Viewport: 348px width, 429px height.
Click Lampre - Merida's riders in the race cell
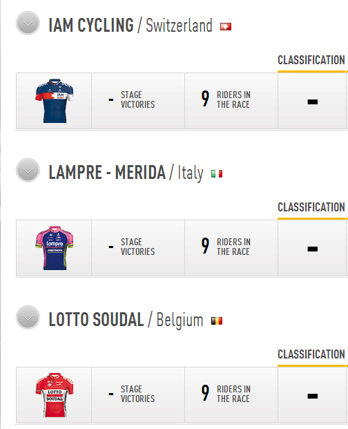coord(231,248)
